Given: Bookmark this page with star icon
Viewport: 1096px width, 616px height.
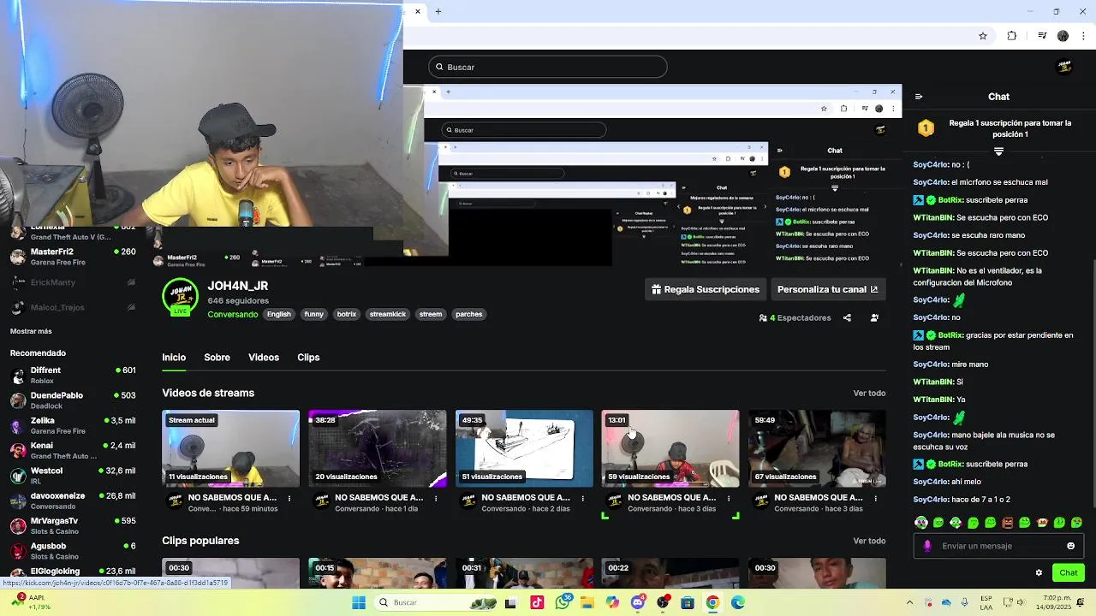Looking at the screenshot, I should pos(983,36).
